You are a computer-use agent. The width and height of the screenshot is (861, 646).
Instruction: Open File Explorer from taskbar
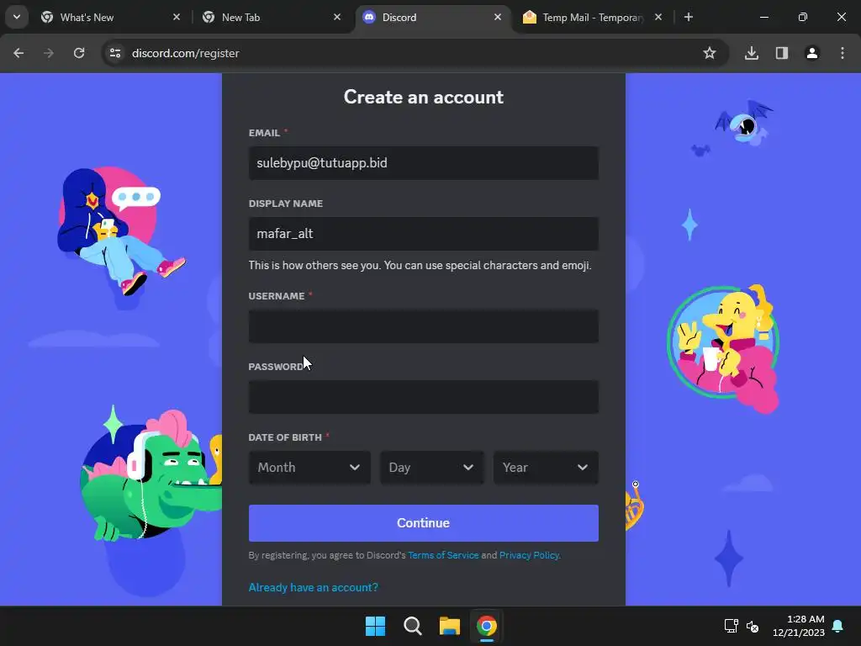click(449, 626)
